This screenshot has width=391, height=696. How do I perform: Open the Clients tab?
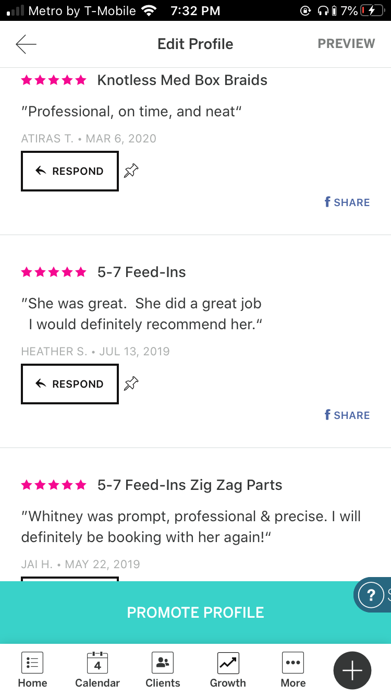163,670
